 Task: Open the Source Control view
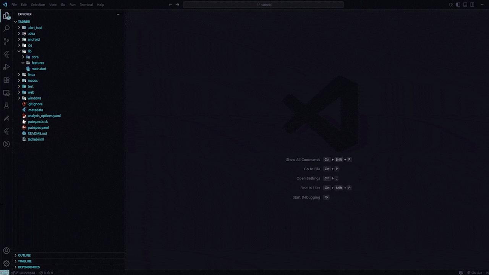click(x=6, y=41)
